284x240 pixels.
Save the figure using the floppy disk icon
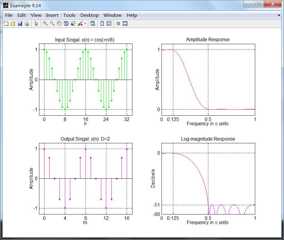coord(20,23)
